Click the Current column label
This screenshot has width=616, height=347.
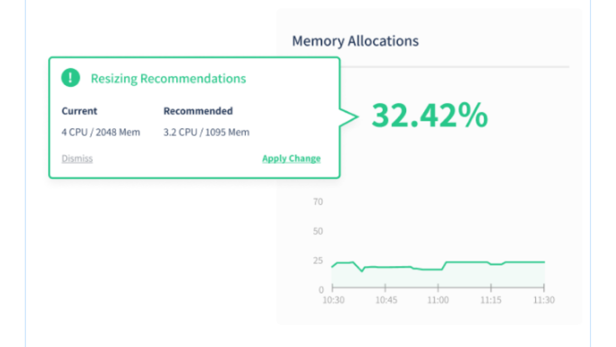[x=79, y=111]
